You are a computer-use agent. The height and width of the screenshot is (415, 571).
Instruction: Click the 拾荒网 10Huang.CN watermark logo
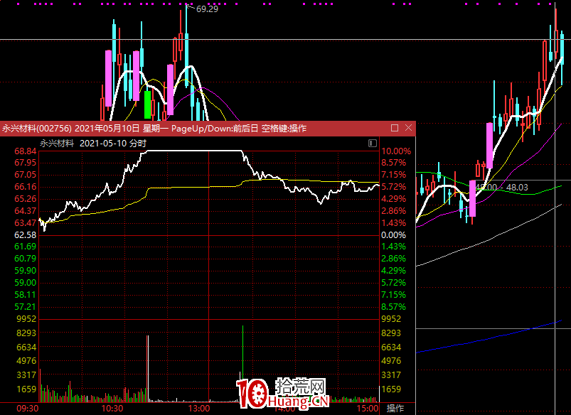click(x=281, y=394)
